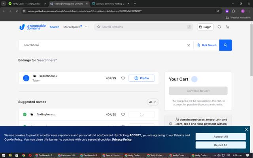Image resolution: width=253 pixels, height=158 pixels.
Task: Reject all cookies
Action: click(x=221, y=145)
